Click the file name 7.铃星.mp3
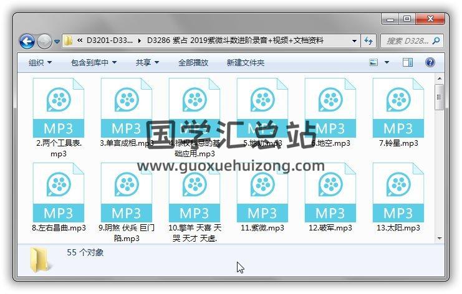 (398, 143)
